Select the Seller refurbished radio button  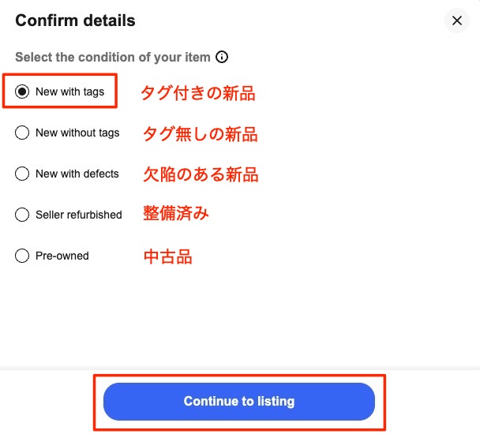22,215
